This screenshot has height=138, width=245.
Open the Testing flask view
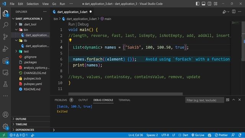coord(5,84)
